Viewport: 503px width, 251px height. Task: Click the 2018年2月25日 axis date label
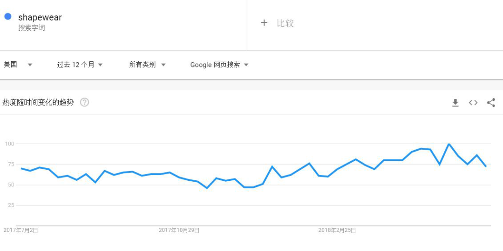337,230
